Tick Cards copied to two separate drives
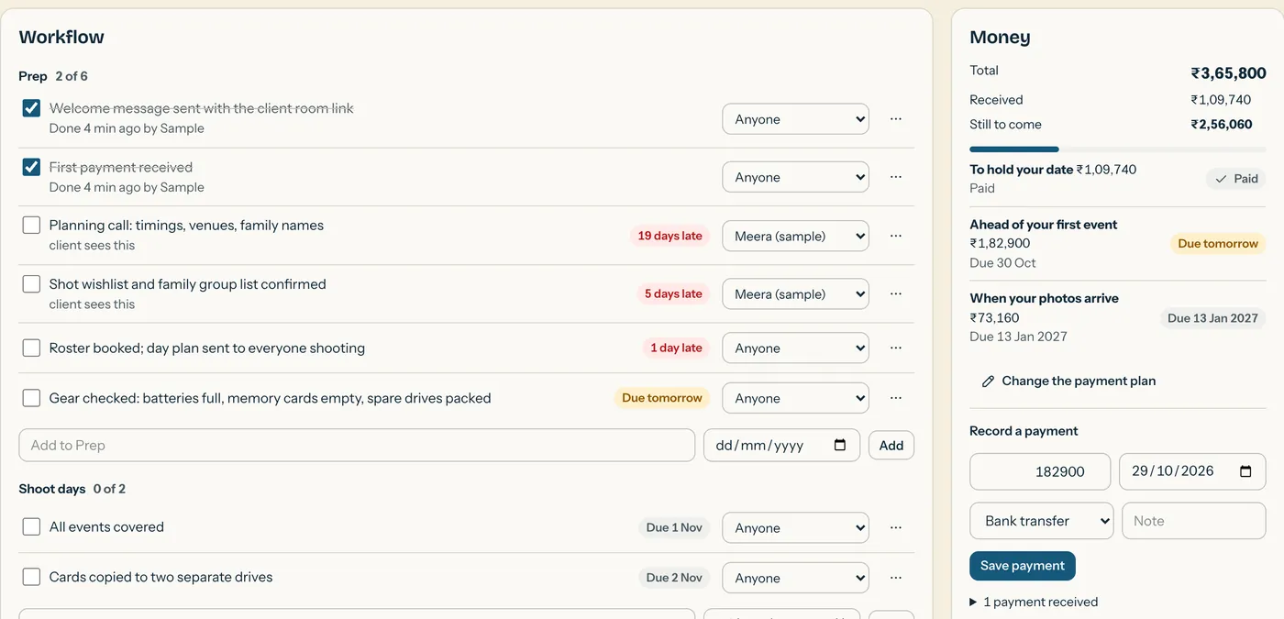This screenshot has width=1284, height=619. 31,577
